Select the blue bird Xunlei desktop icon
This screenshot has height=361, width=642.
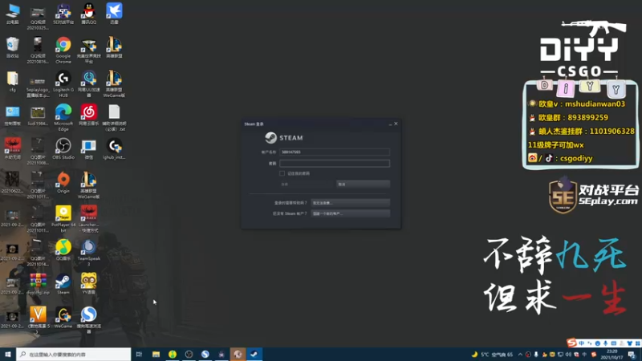(114, 13)
